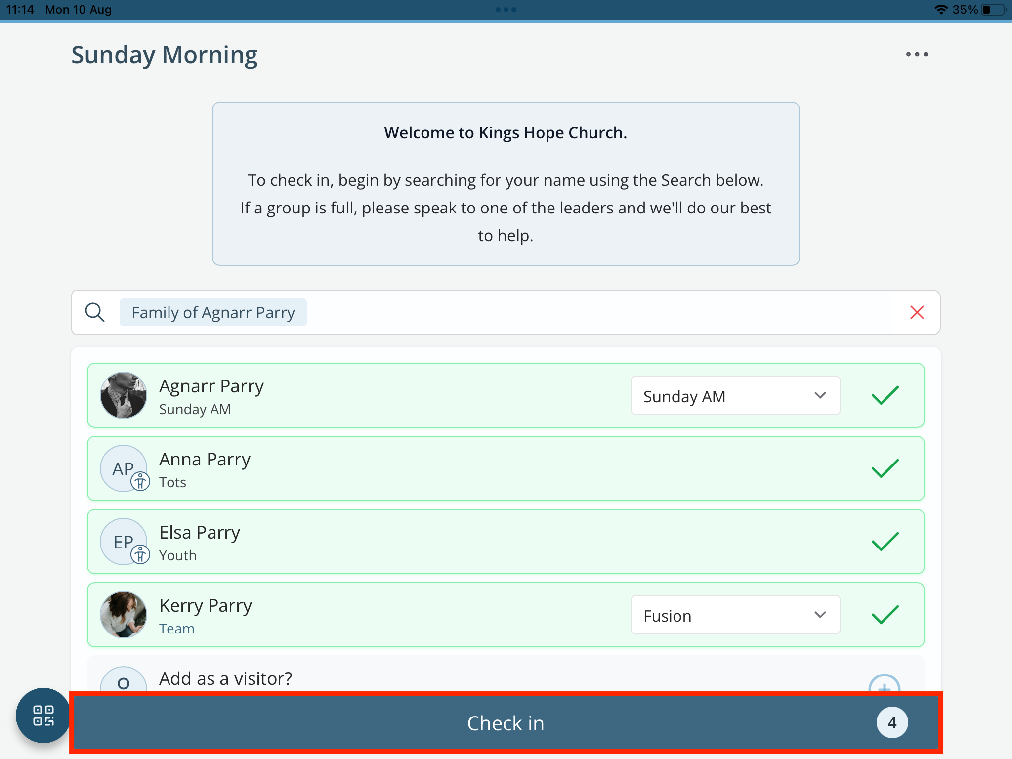Tap the plus icon to add visitor
Screen dimensions: 1012x759
[x=884, y=684]
